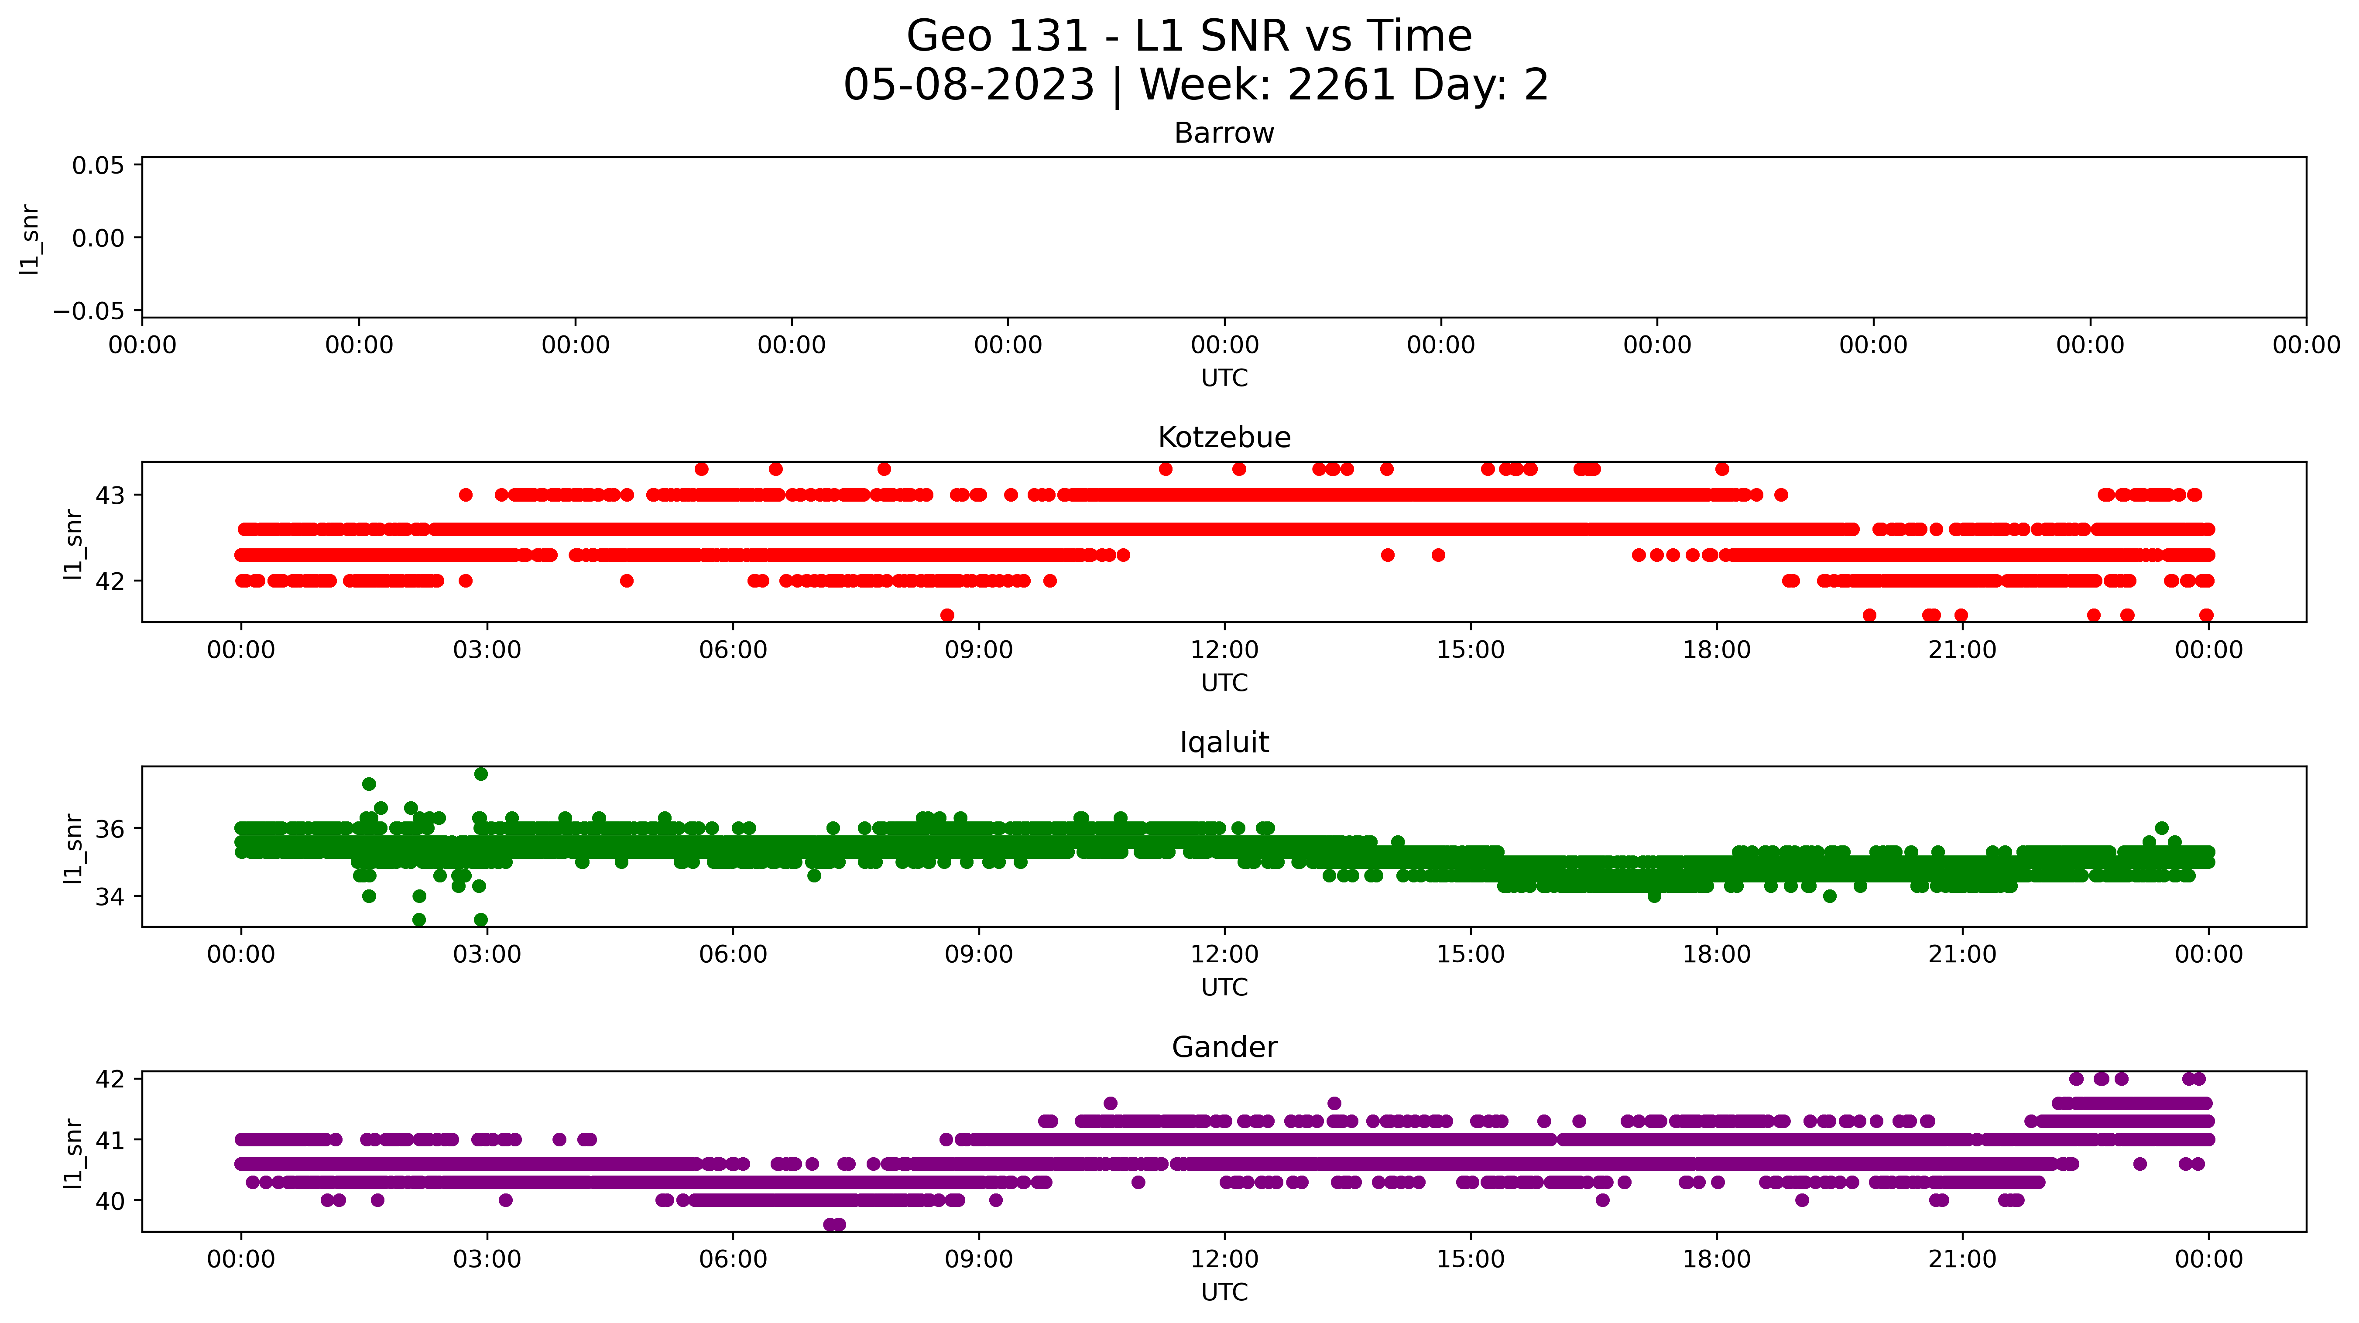
Task: Click the UTC label under Barrow plot
Action: [1224, 378]
